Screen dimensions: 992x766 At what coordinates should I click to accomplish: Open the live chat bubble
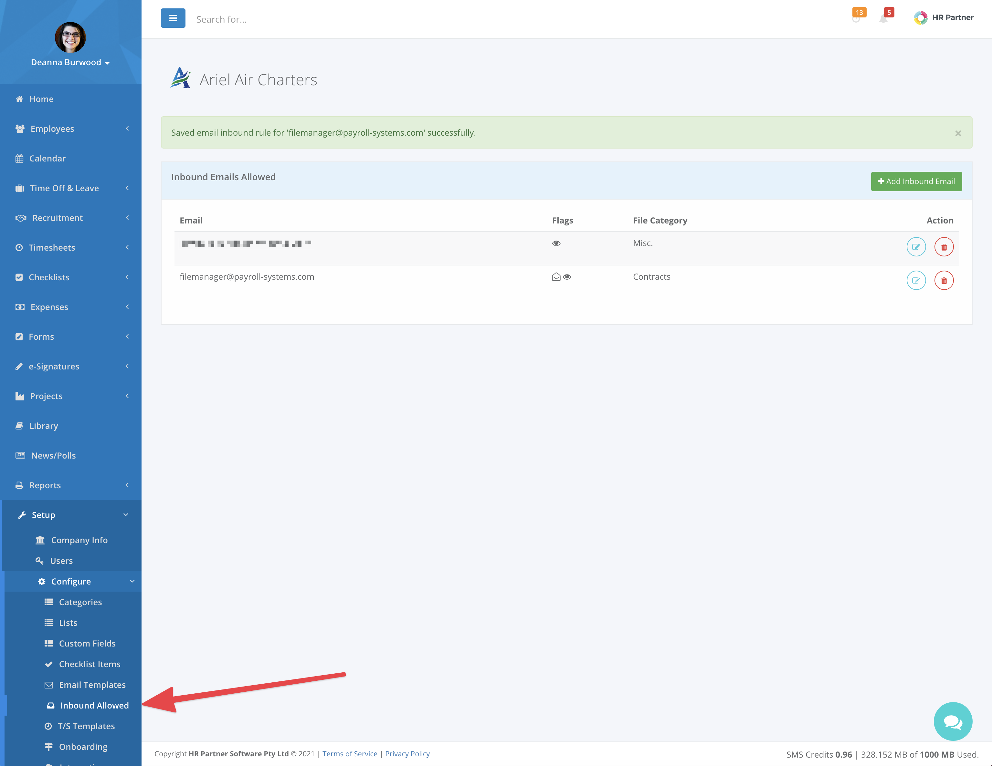(953, 721)
